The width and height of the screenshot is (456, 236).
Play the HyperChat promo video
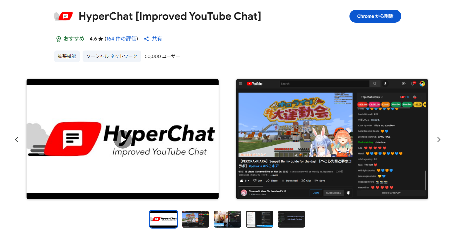pyautogui.click(x=122, y=140)
